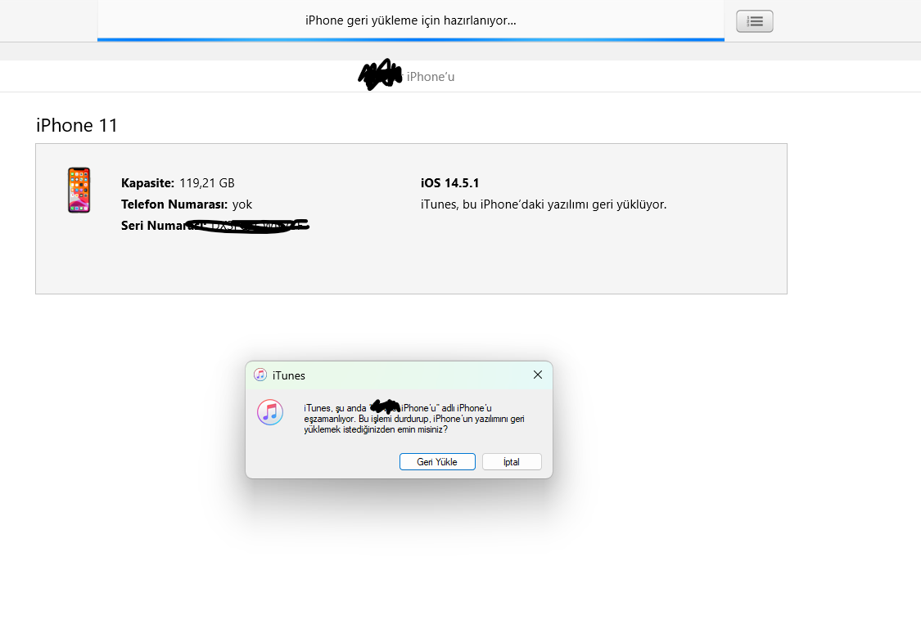Click the Geri Yükle button
Viewport: 921px width, 642px height.
(x=437, y=462)
